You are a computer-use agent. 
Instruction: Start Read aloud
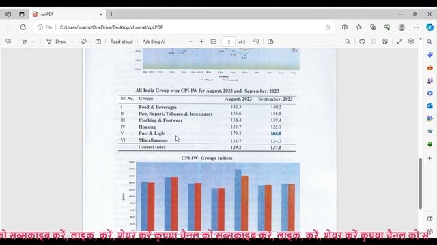[122, 42]
